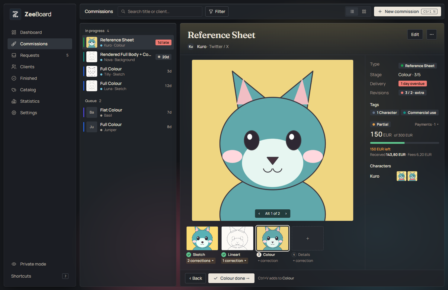Viewport: 448px width, 290px height.
Task: Click the Settings gear icon
Action: point(14,113)
